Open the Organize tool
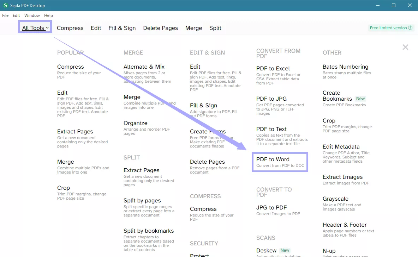 point(136,123)
